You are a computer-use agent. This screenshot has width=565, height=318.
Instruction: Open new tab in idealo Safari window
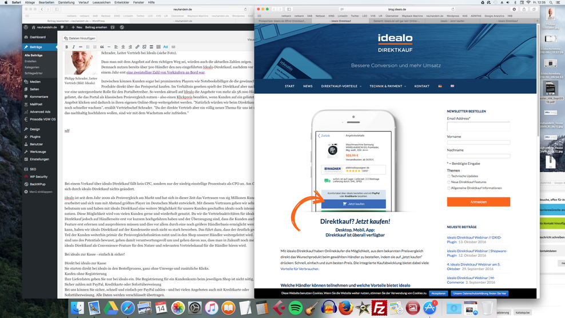(x=537, y=21)
